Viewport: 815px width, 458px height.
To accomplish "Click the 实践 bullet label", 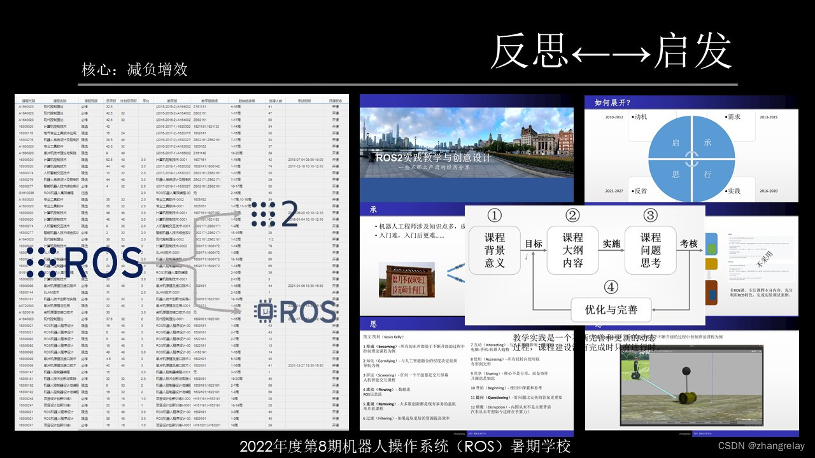I will coord(732,190).
